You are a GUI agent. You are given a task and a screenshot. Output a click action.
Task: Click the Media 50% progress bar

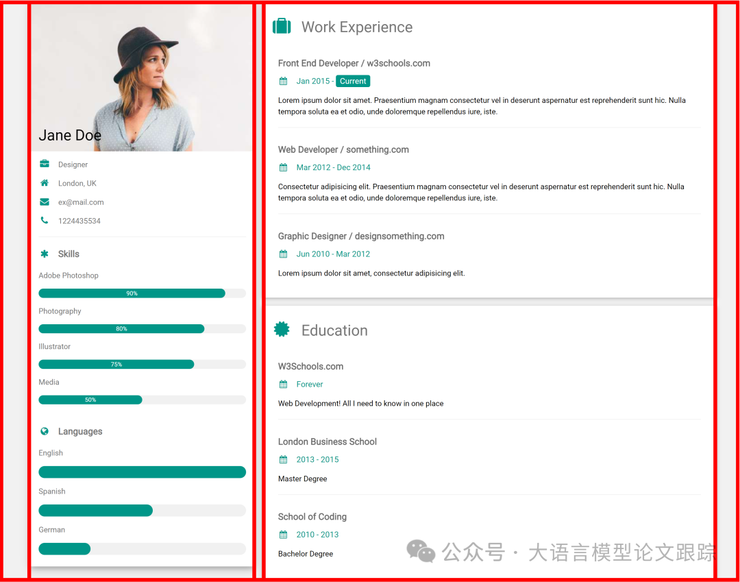[x=142, y=400]
